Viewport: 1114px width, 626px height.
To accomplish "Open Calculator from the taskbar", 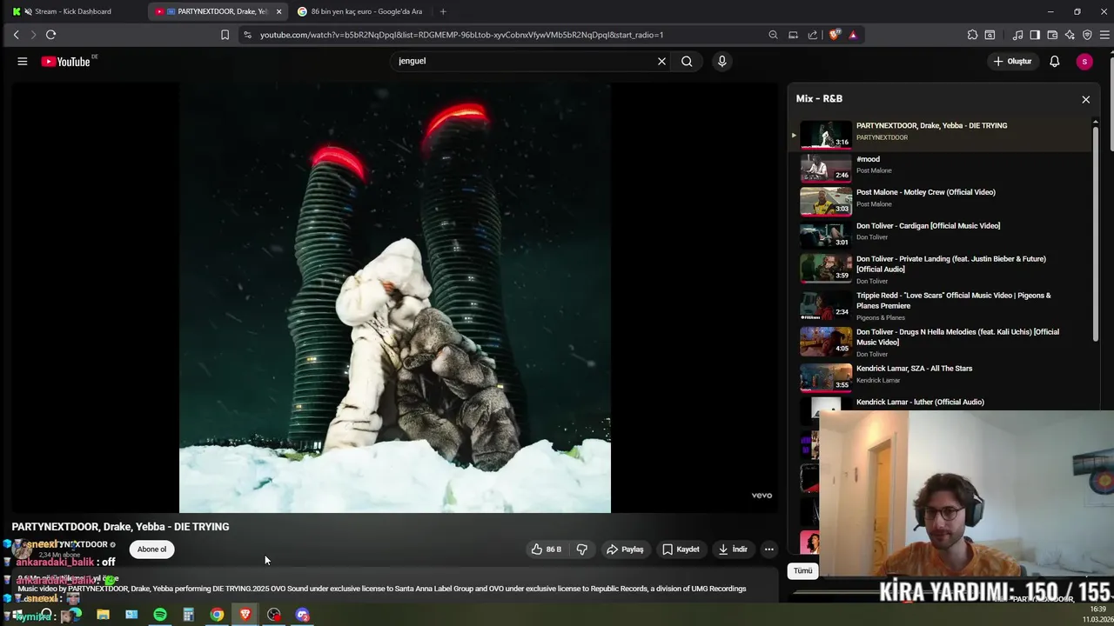I will [188, 615].
